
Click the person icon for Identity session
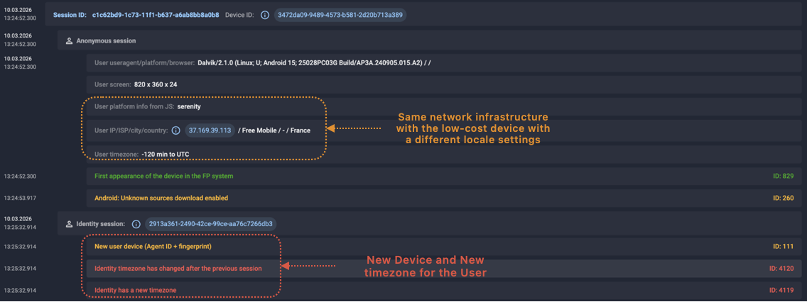69,224
